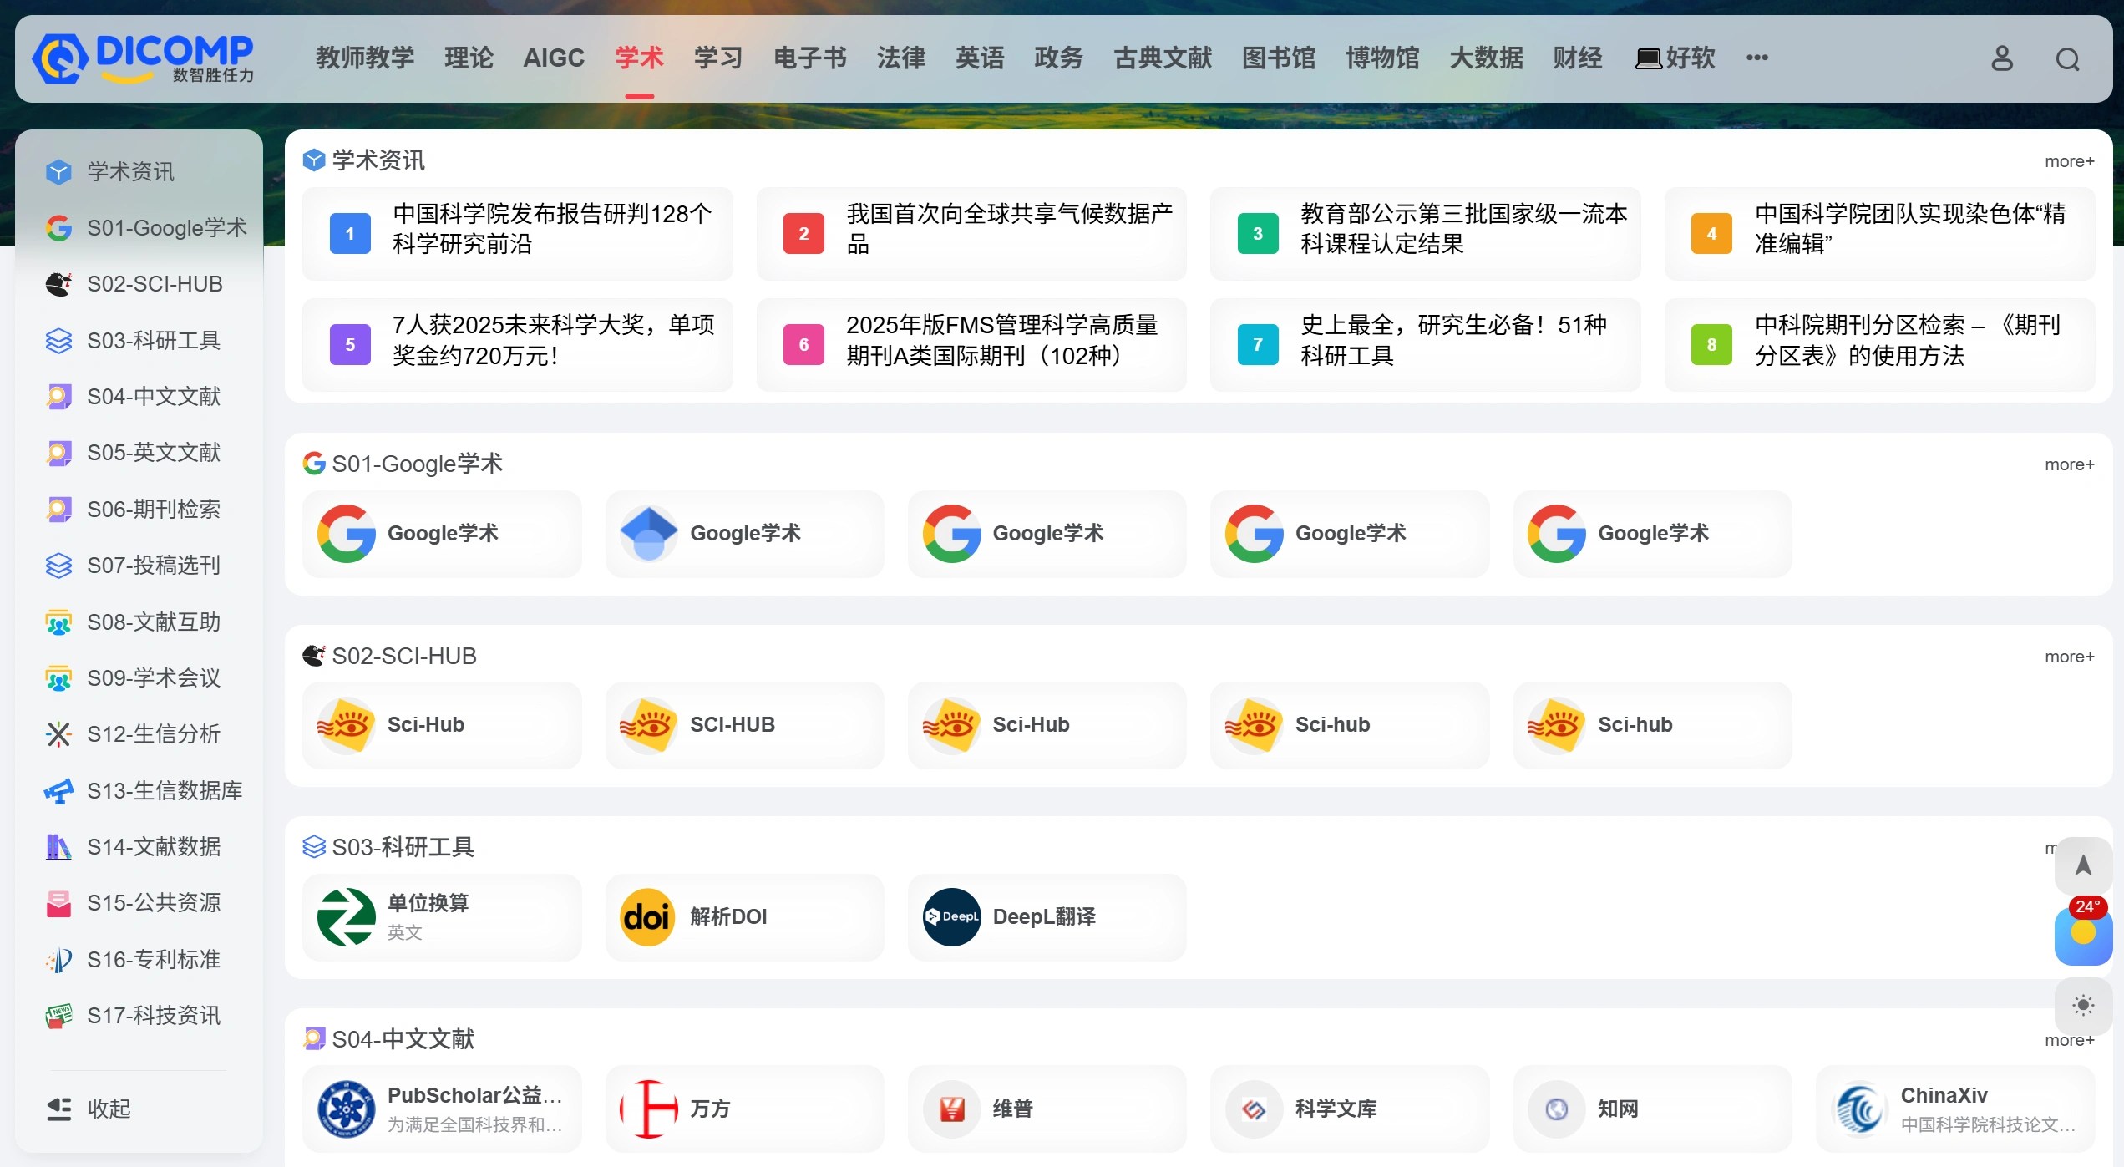Open news item 6 about FMS管理科学期刊
This screenshot has width=2124, height=1167.
pos(971,344)
